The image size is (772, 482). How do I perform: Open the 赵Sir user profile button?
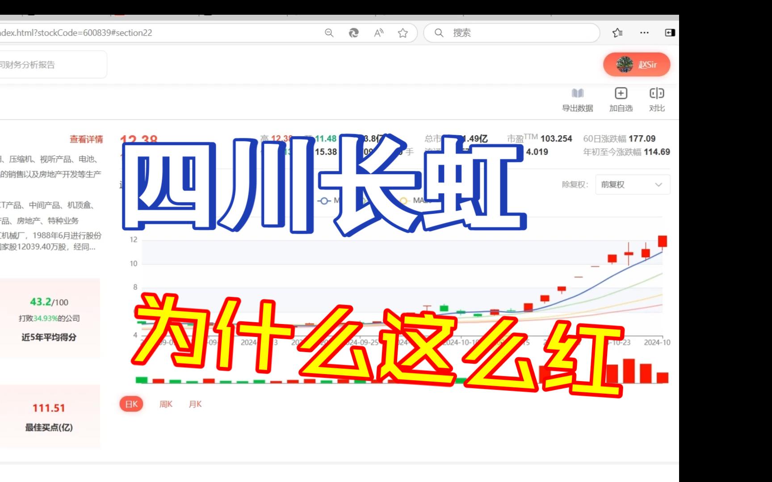tap(637, 65)
